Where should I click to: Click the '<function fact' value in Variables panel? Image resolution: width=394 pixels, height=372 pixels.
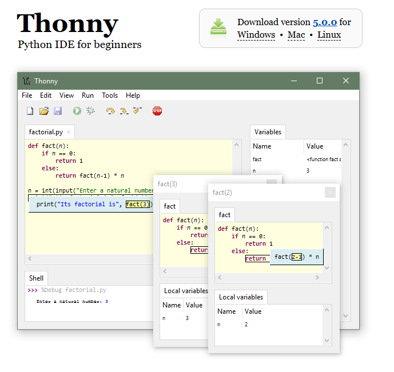[324, 159]
